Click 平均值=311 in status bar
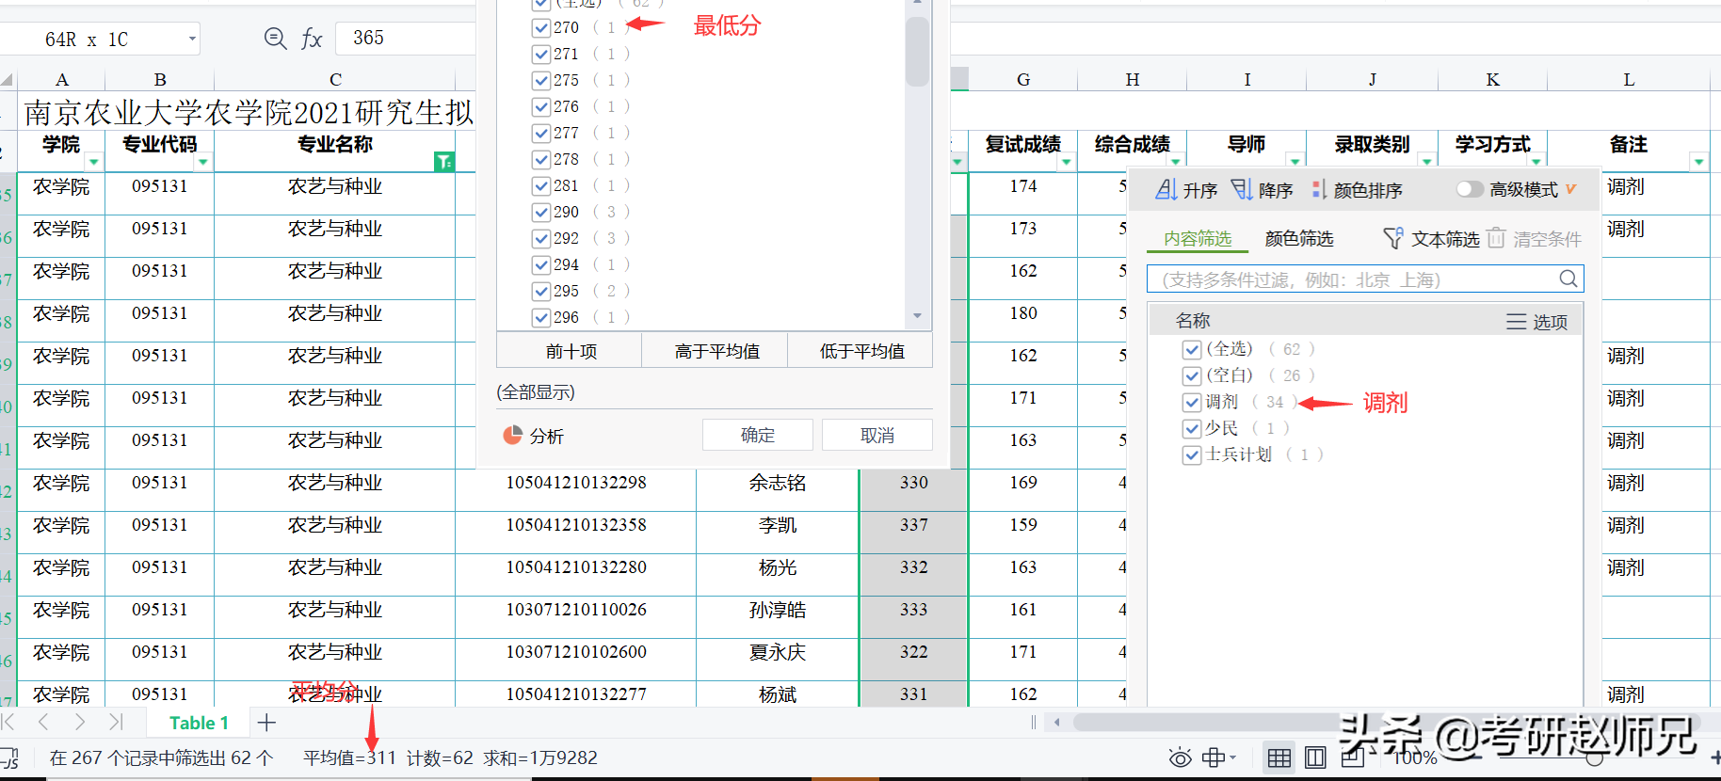The image size is (1721, 781). point(349,757)
